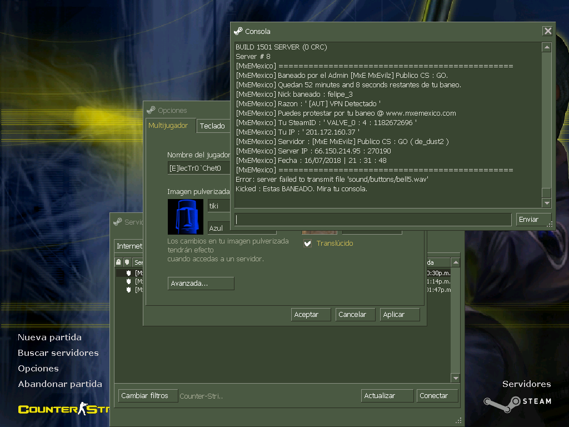This screenshot has height=427, width=569.
Task: Click the console scrollbar thumb
Action: coord(547,193)
